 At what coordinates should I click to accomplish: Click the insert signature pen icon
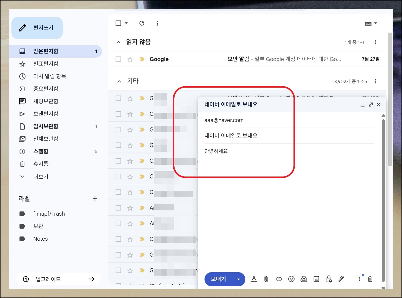pos(341,279)
